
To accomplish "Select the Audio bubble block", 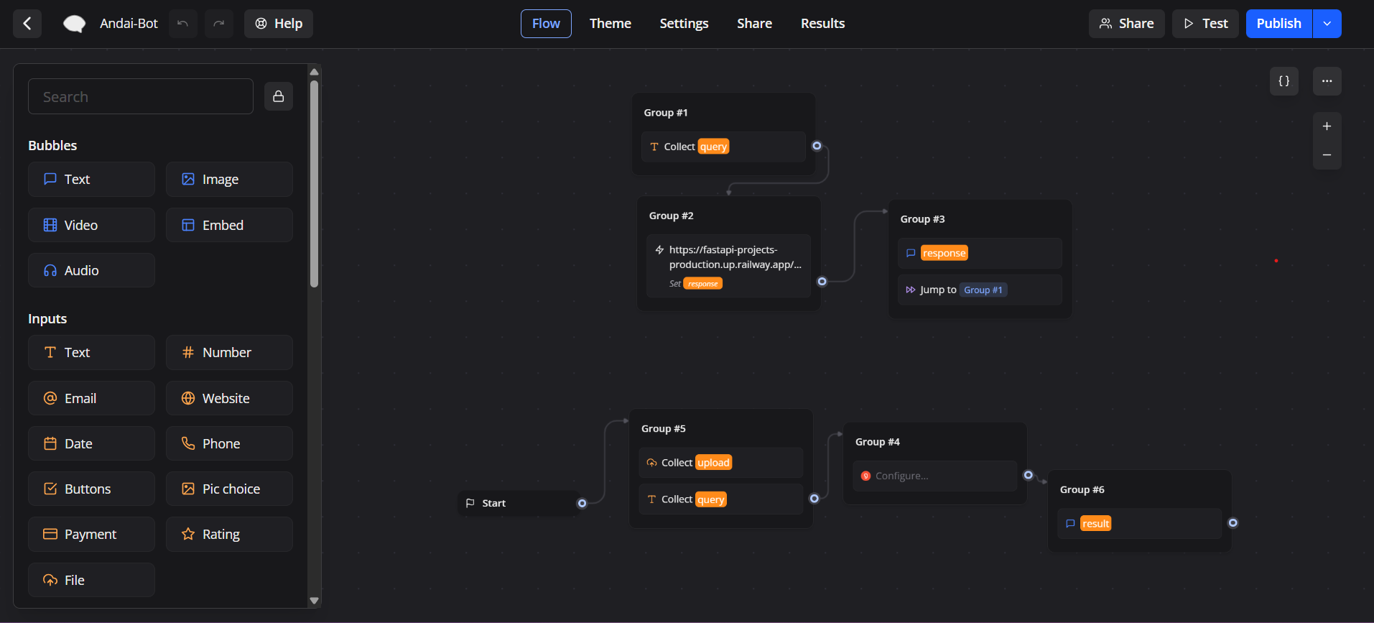I will pos(91,270).
